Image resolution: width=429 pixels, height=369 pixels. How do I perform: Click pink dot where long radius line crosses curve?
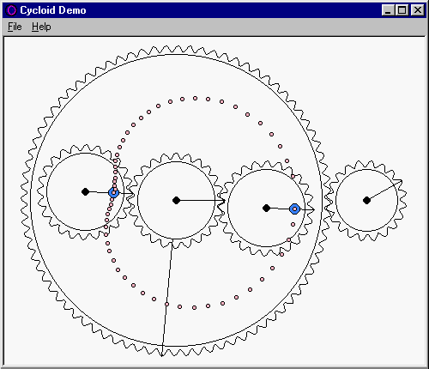click(x=166, y=304)
